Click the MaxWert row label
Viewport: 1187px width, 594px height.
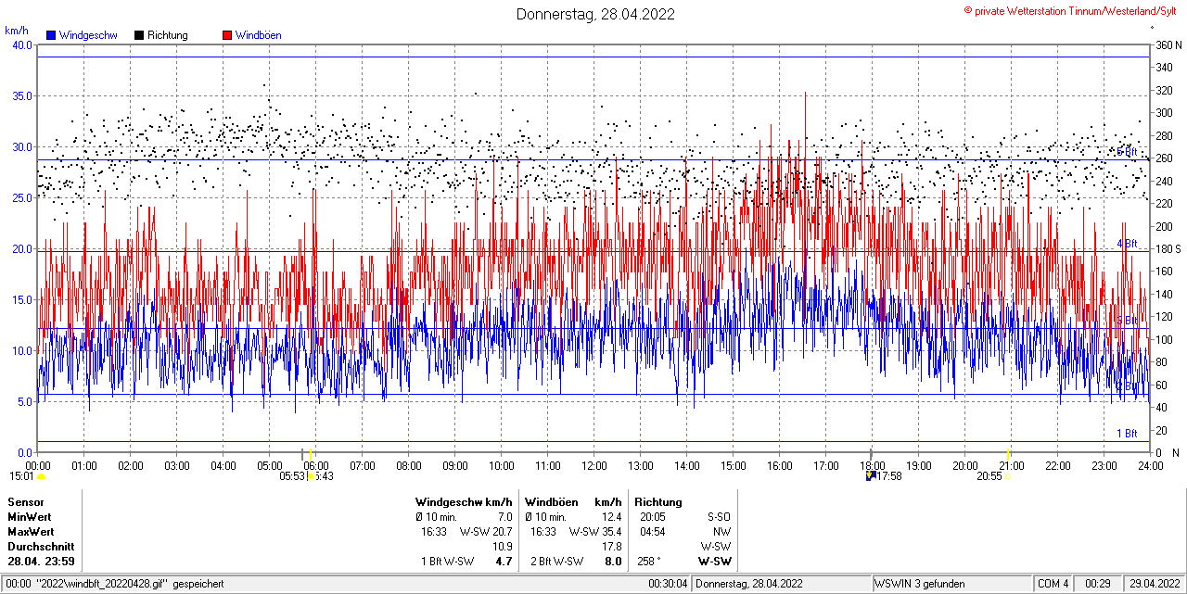(x=31, y=532)
